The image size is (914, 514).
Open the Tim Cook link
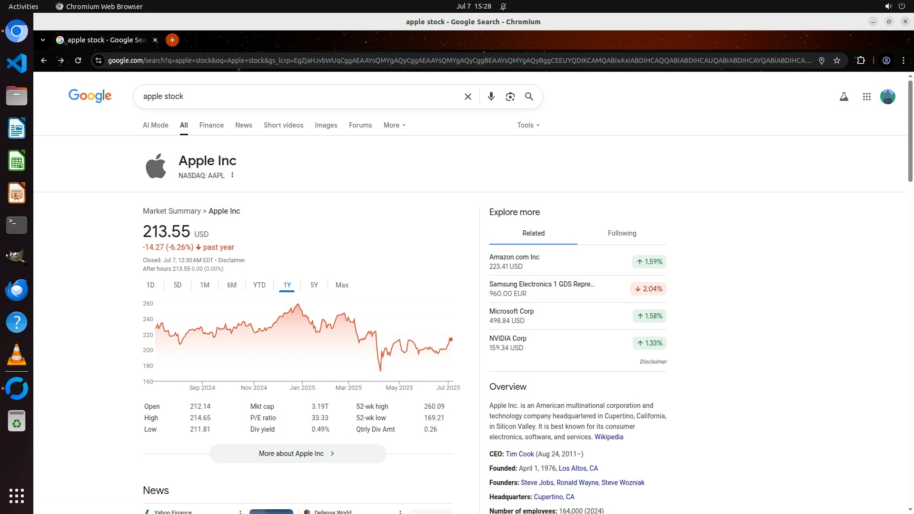pos(519,454)
